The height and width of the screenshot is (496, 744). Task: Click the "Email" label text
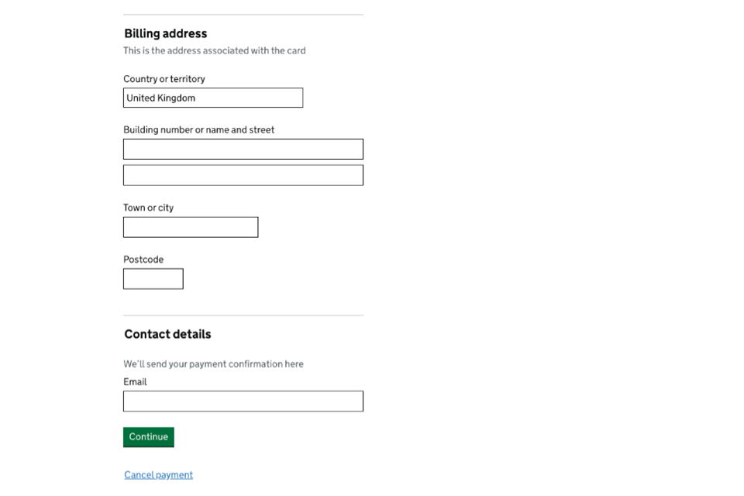tap(135, 382)
